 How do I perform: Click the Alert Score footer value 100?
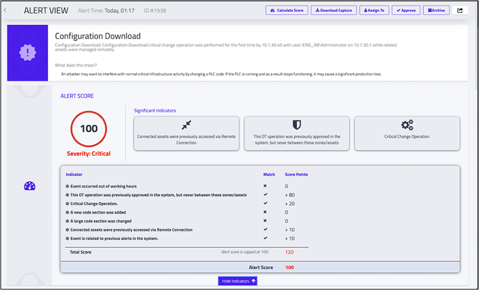tap(290, 268)
